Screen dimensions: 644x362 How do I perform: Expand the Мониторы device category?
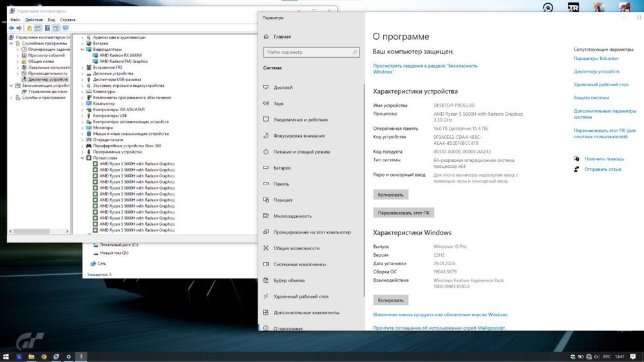coord(82,127)
